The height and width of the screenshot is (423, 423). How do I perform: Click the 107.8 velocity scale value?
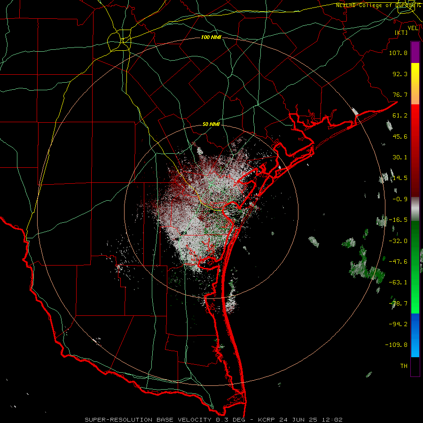(398, 53)
